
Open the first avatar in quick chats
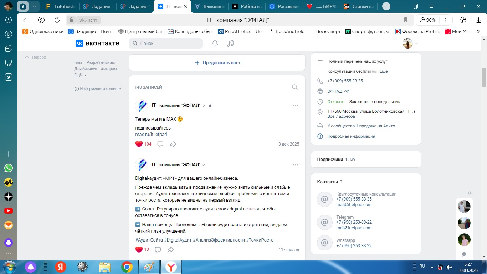pyautogui.click(x=464, y=207)
